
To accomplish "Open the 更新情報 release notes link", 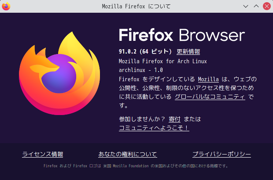I will [x=188, y=51].
